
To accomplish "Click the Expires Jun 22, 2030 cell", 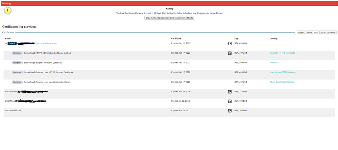I will pos(181,92).
